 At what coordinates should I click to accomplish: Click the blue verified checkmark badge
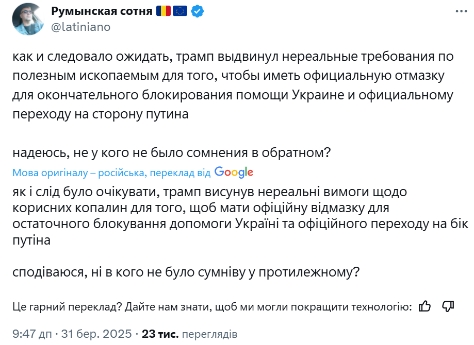click(198, 11)
